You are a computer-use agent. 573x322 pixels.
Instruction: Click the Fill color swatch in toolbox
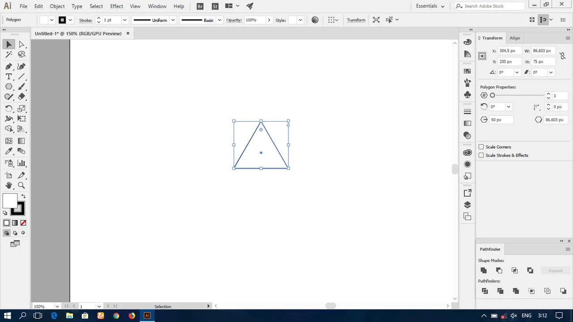10,201
